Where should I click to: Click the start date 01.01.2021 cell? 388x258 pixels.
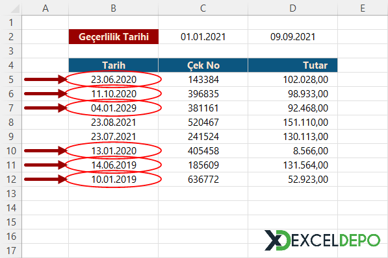(203, 37)
